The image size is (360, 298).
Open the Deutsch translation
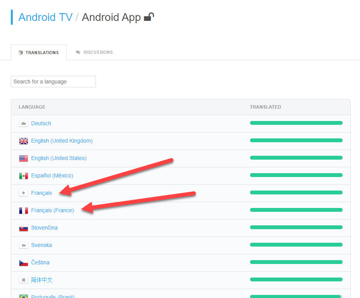click(41, 124)
